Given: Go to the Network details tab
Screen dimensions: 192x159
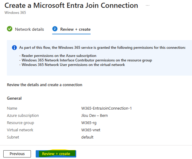Looking at the screenshot, I should (x=25, y=29).
